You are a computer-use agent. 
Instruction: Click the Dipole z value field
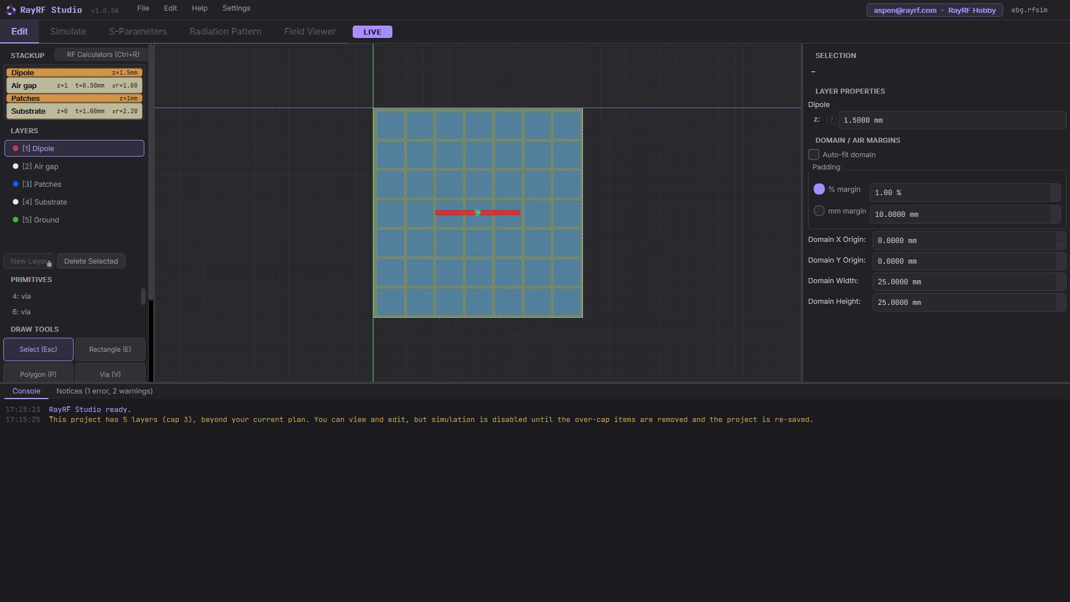[952, 120]
